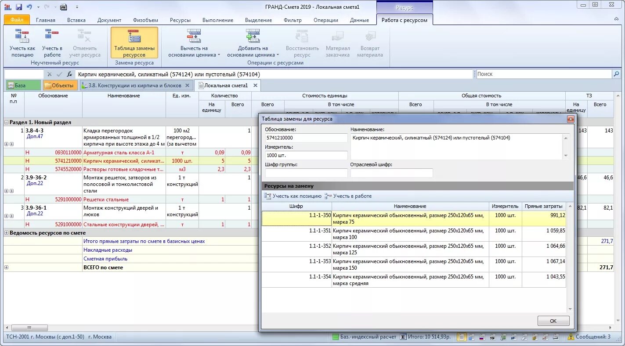Click 'Учесть как позицию' in replacement dialog
Image resolution: width=625 pixels, height=346 pixels.
coord(293,196)
